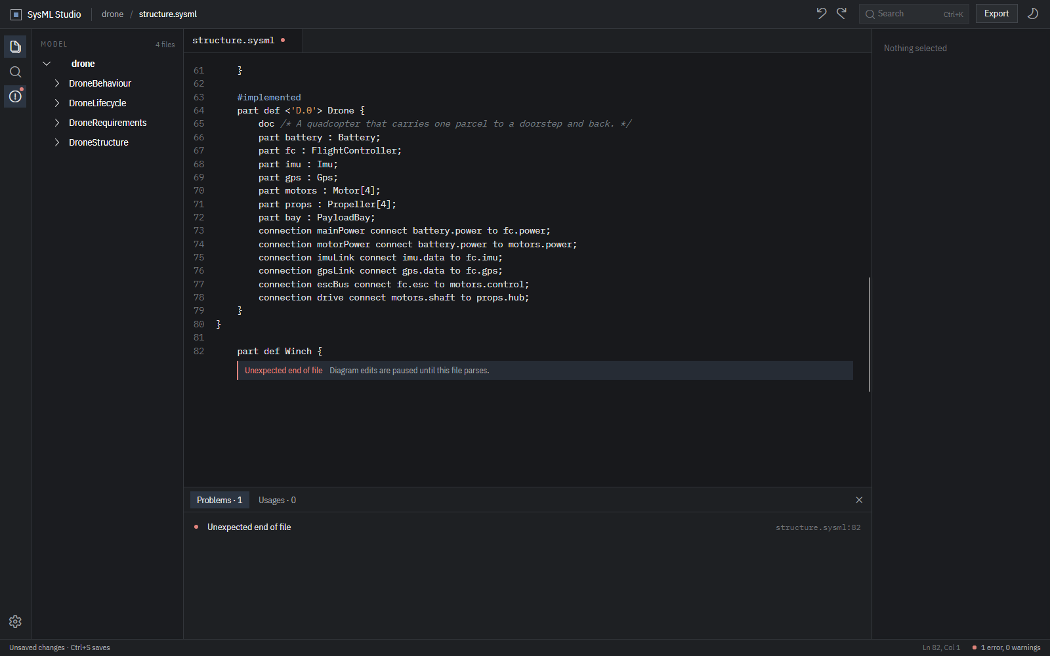Expand the DroneRequirements chevron
Image resolution: width=1050 pixels, height=656 pixels.
pos(57,123)
